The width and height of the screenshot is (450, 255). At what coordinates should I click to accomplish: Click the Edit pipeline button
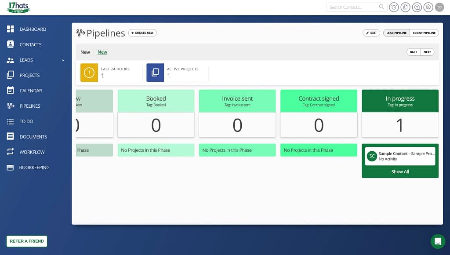tap(371, 33)
